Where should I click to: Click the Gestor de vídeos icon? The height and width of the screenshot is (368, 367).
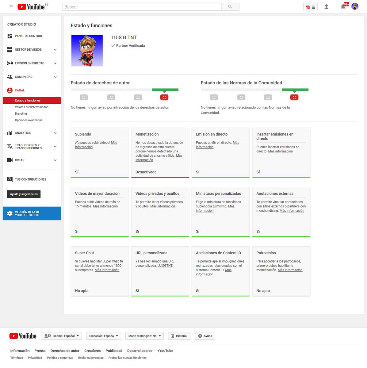click(x=10, y=49)
